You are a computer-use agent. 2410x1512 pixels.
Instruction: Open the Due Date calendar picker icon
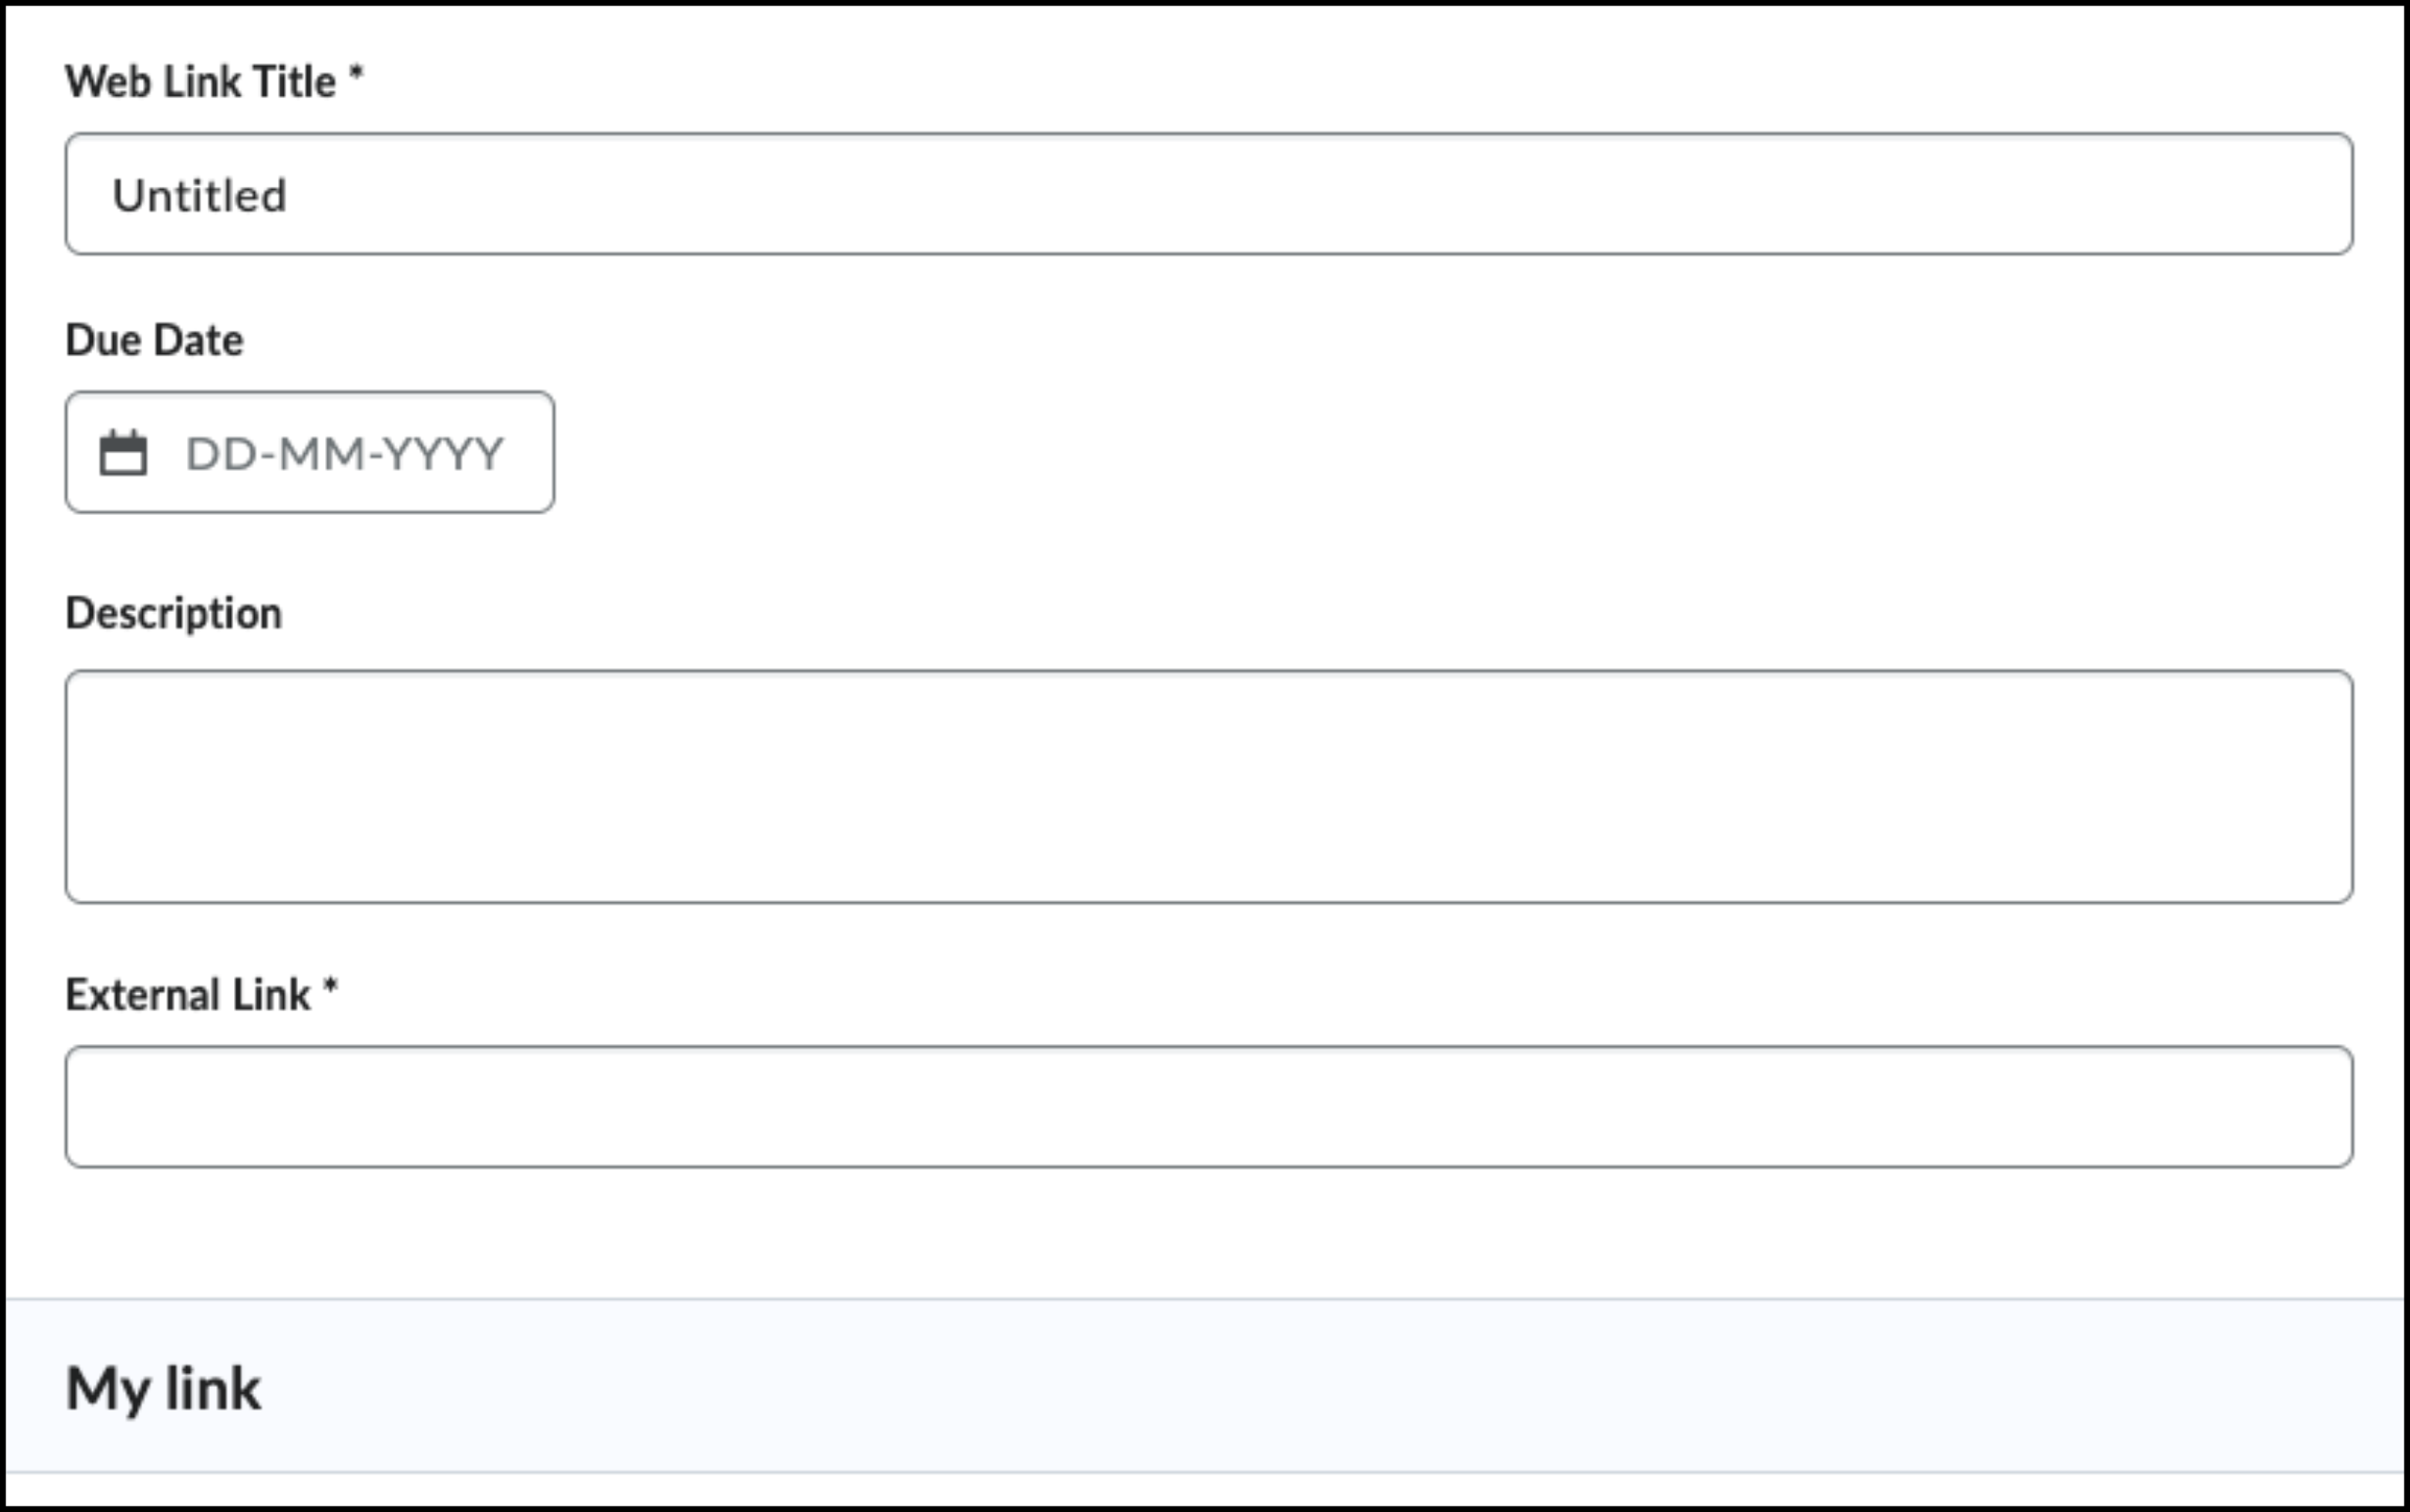pyautogui.click(x=123, y=453)
